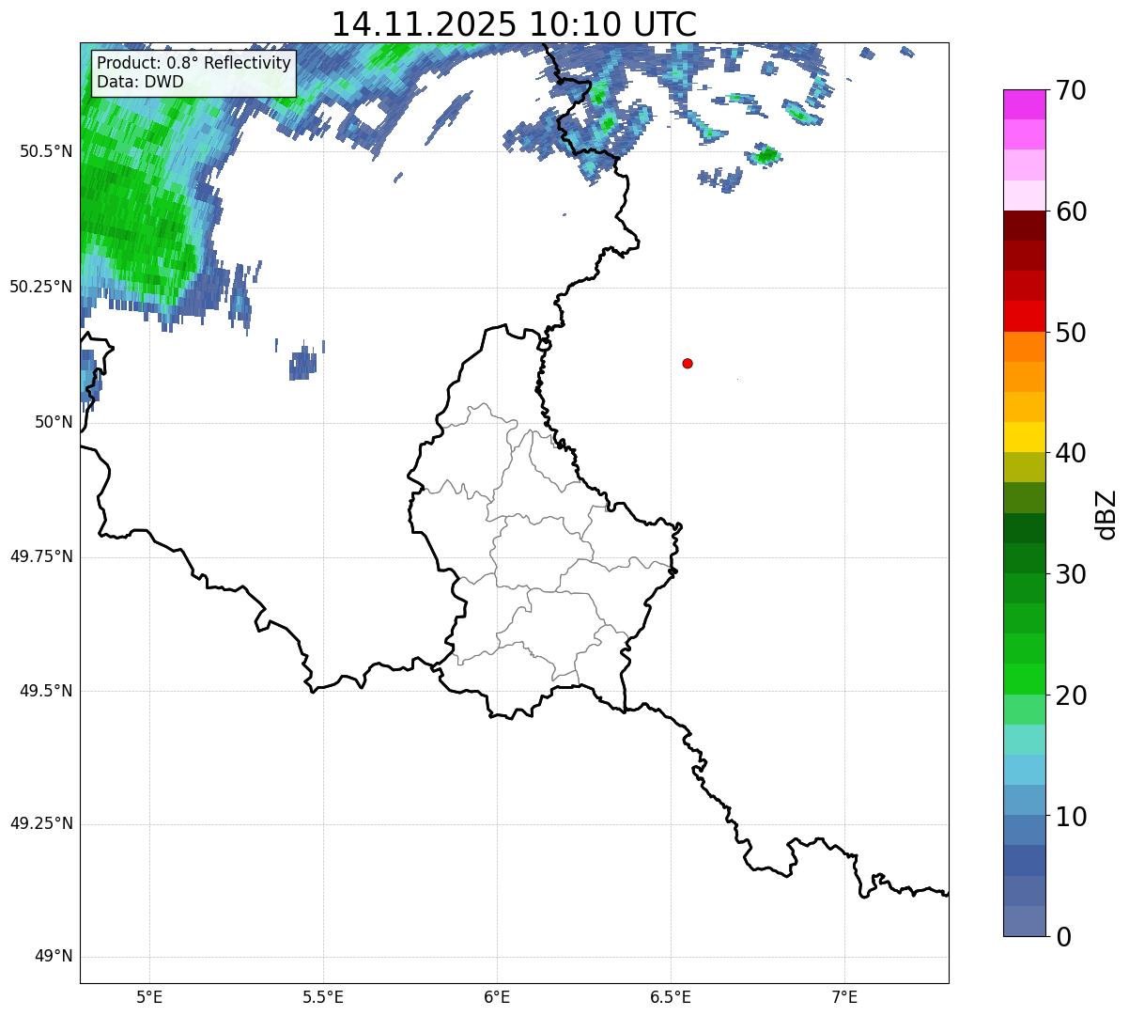Click the 50.5°N latitude label

[46, 152]
